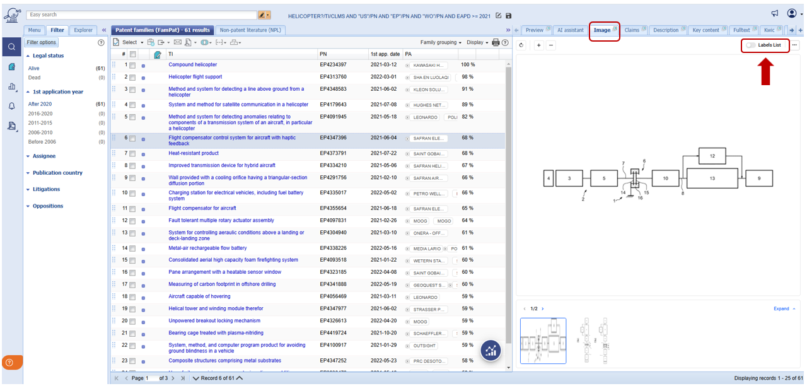Open the announcements megaphone icon

pos(775,13)
